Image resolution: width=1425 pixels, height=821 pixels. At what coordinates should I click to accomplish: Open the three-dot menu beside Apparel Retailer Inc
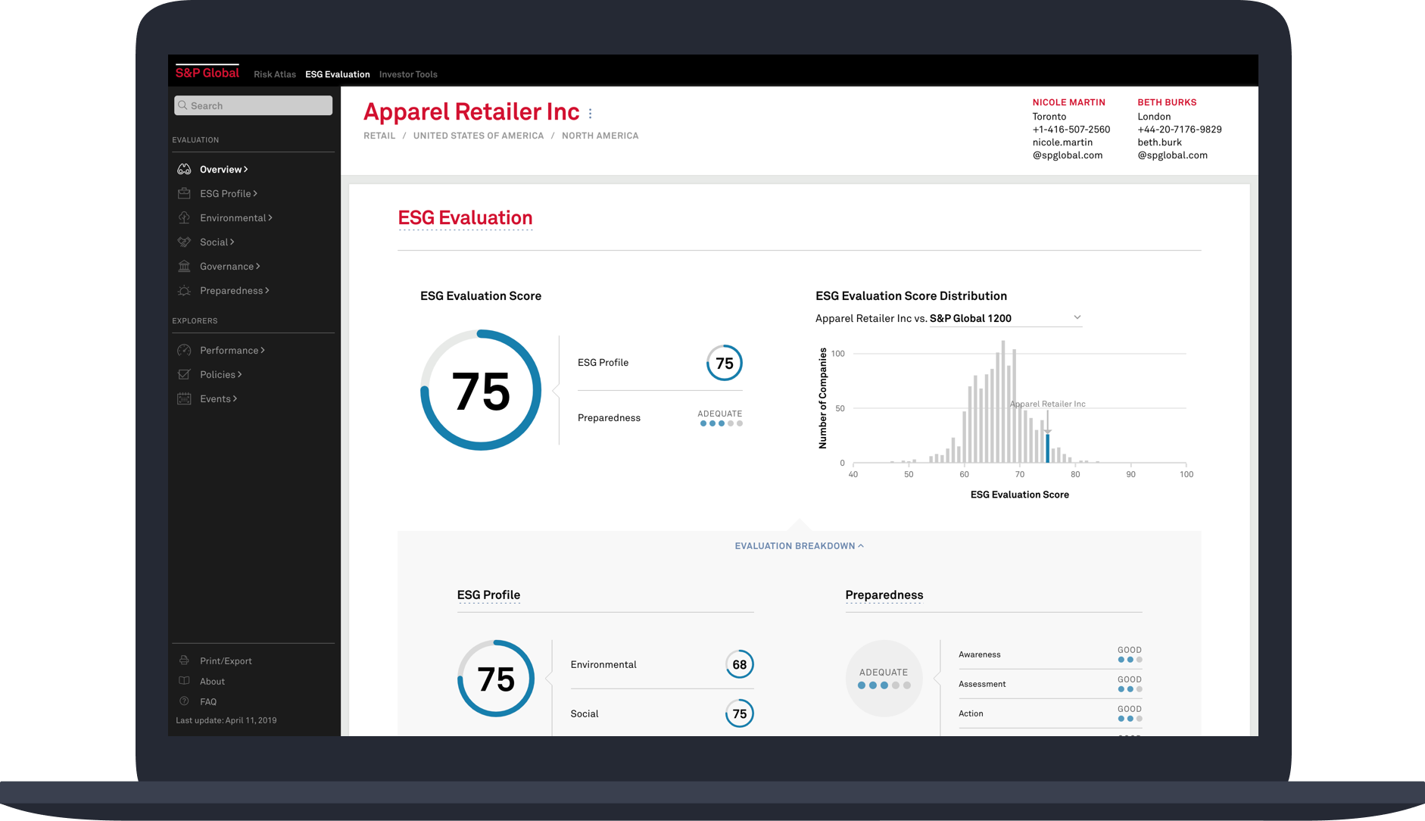[x=591, y=114]
